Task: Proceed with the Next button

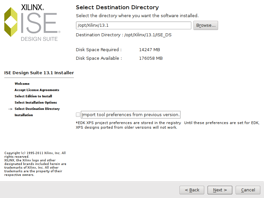Action: pos(220,190)
